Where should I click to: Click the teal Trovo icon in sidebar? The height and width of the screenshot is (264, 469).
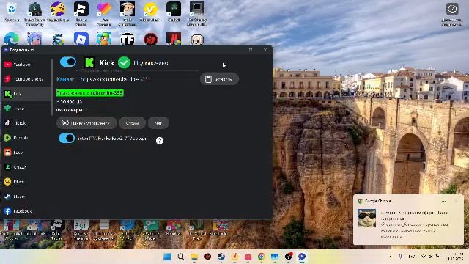click(7, 109)
